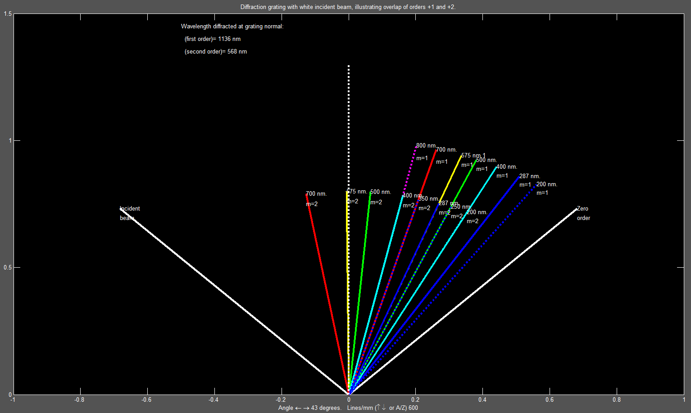Click the x-axis tick label -0.8
The width and height of the screenshot is (691, 413).
(x=79, y=400)
